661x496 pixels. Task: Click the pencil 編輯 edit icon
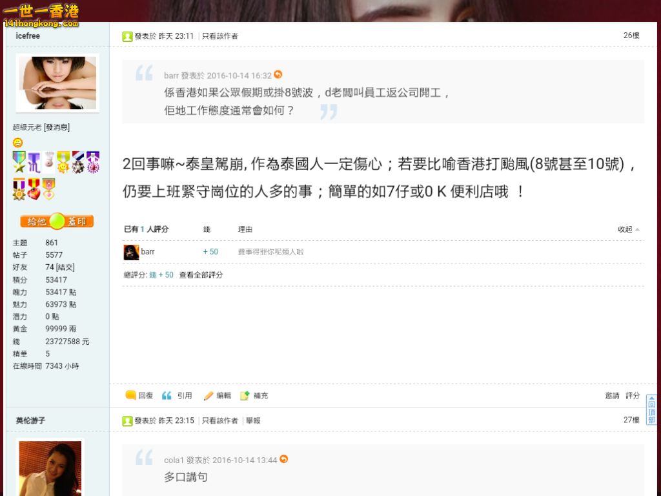click(x=208, y=395)
